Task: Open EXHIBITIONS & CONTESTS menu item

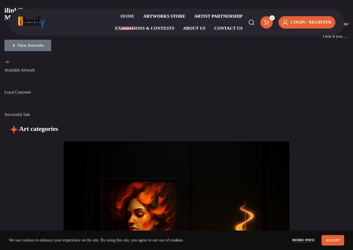Action: tap(144, 28)
